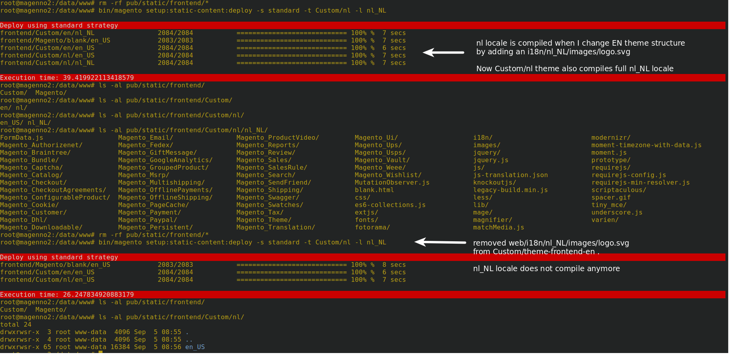
Task: Select the moment-timezone-with-data.js file entry
Action: pyautogui.click(x=647, y=145)
